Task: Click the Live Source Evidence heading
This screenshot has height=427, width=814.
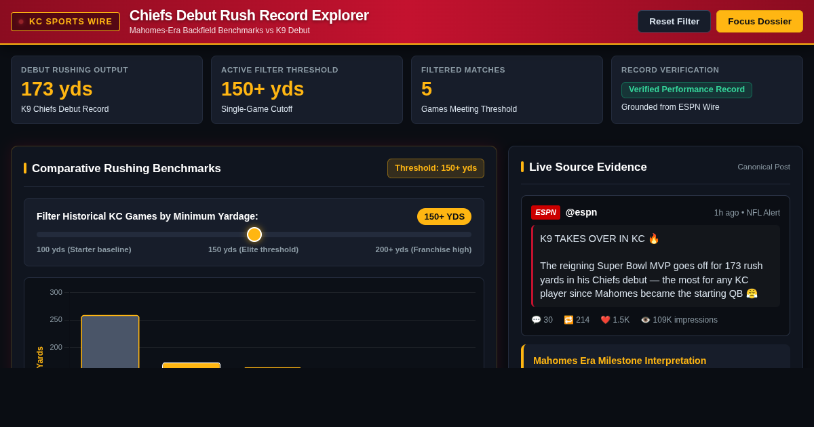Action: 588,167
